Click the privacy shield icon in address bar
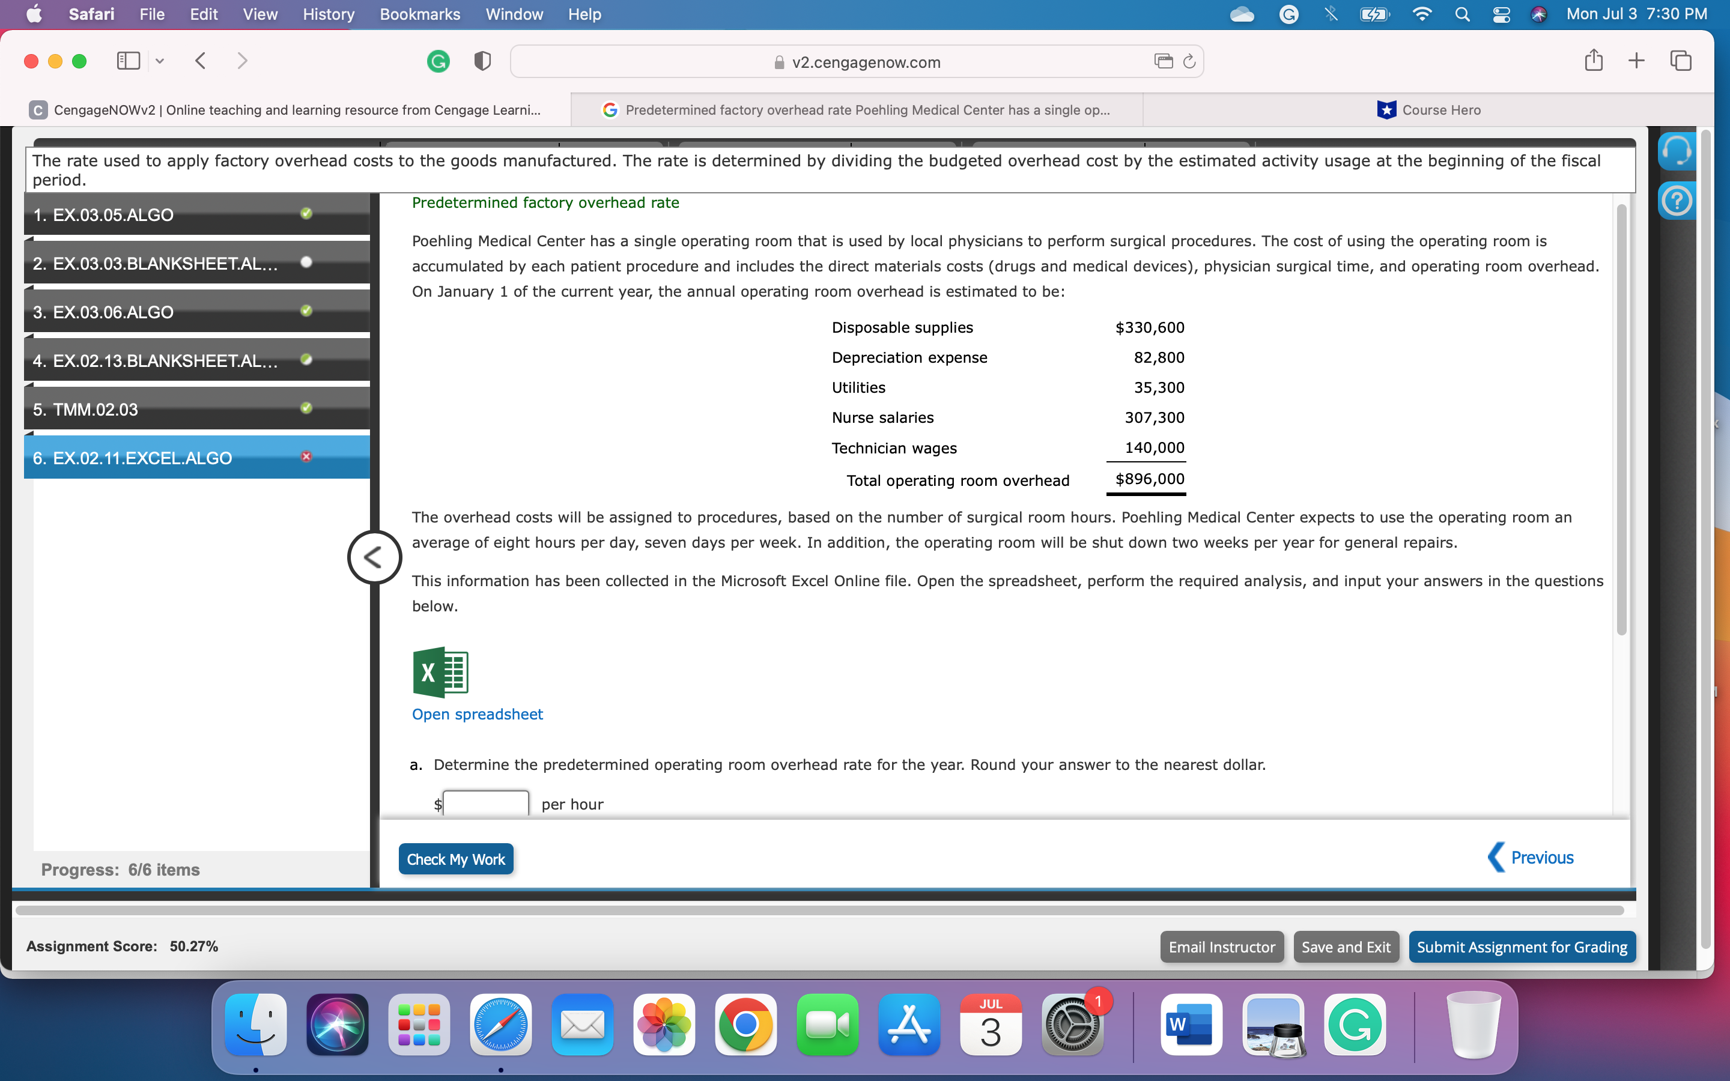 pos(482,61)
